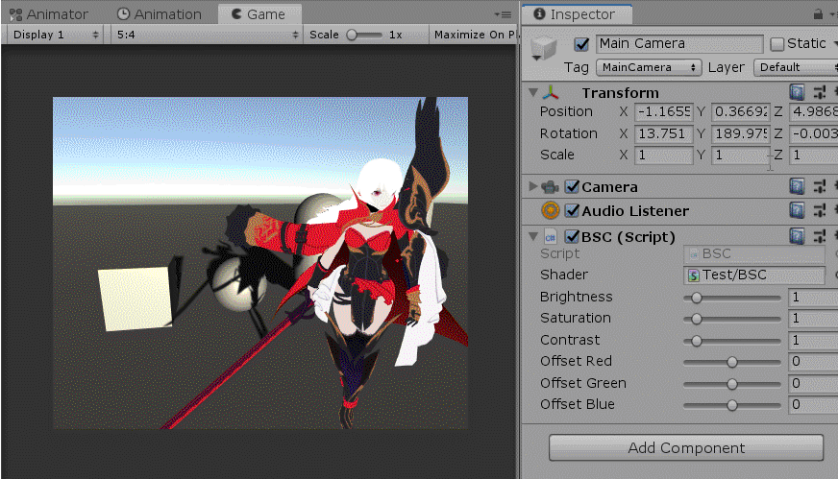
Task: Click the Test/BSC shader field
Action: 754,275
